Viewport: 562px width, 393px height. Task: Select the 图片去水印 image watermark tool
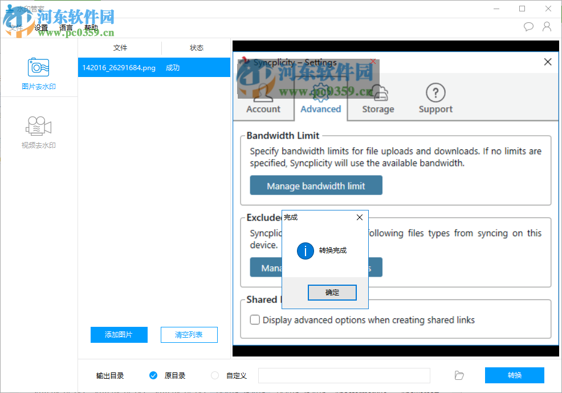click(38, 74)
